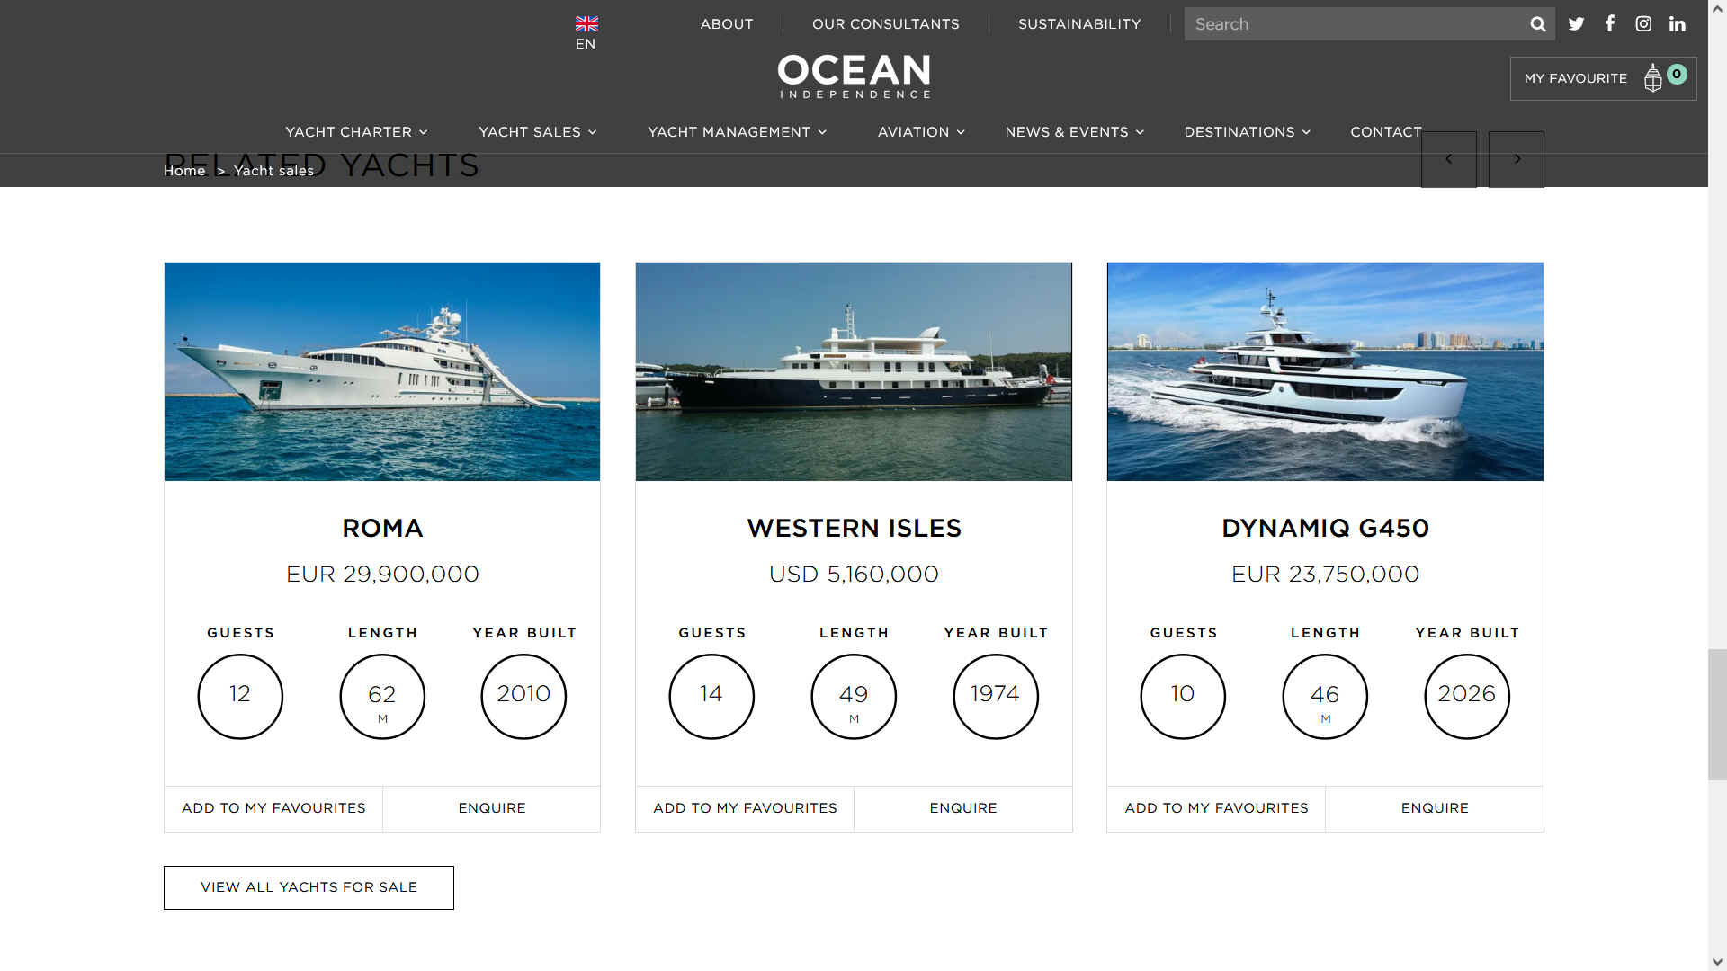
Task: Click Western Isles length 49 M circle
Action: pyautogui.click(x=854, y=697)
